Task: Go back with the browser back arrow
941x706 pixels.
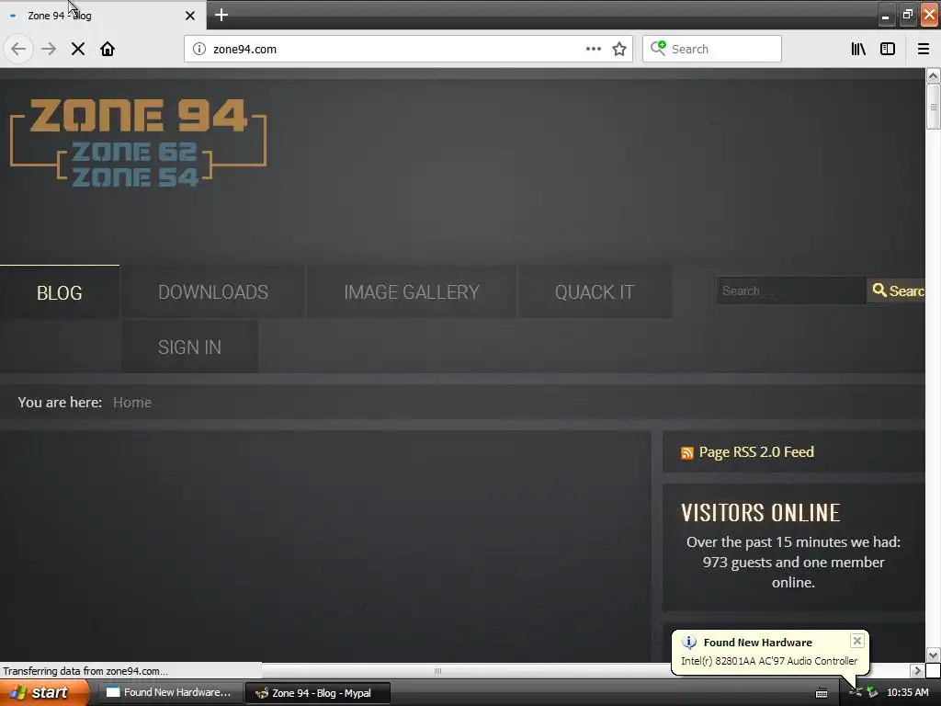Action: pos(18,49)
